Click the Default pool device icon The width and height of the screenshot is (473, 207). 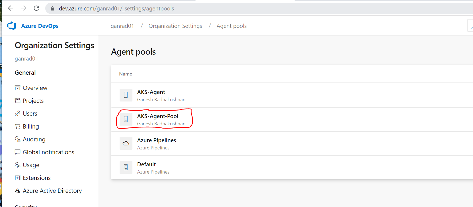[x=126, y=167]
